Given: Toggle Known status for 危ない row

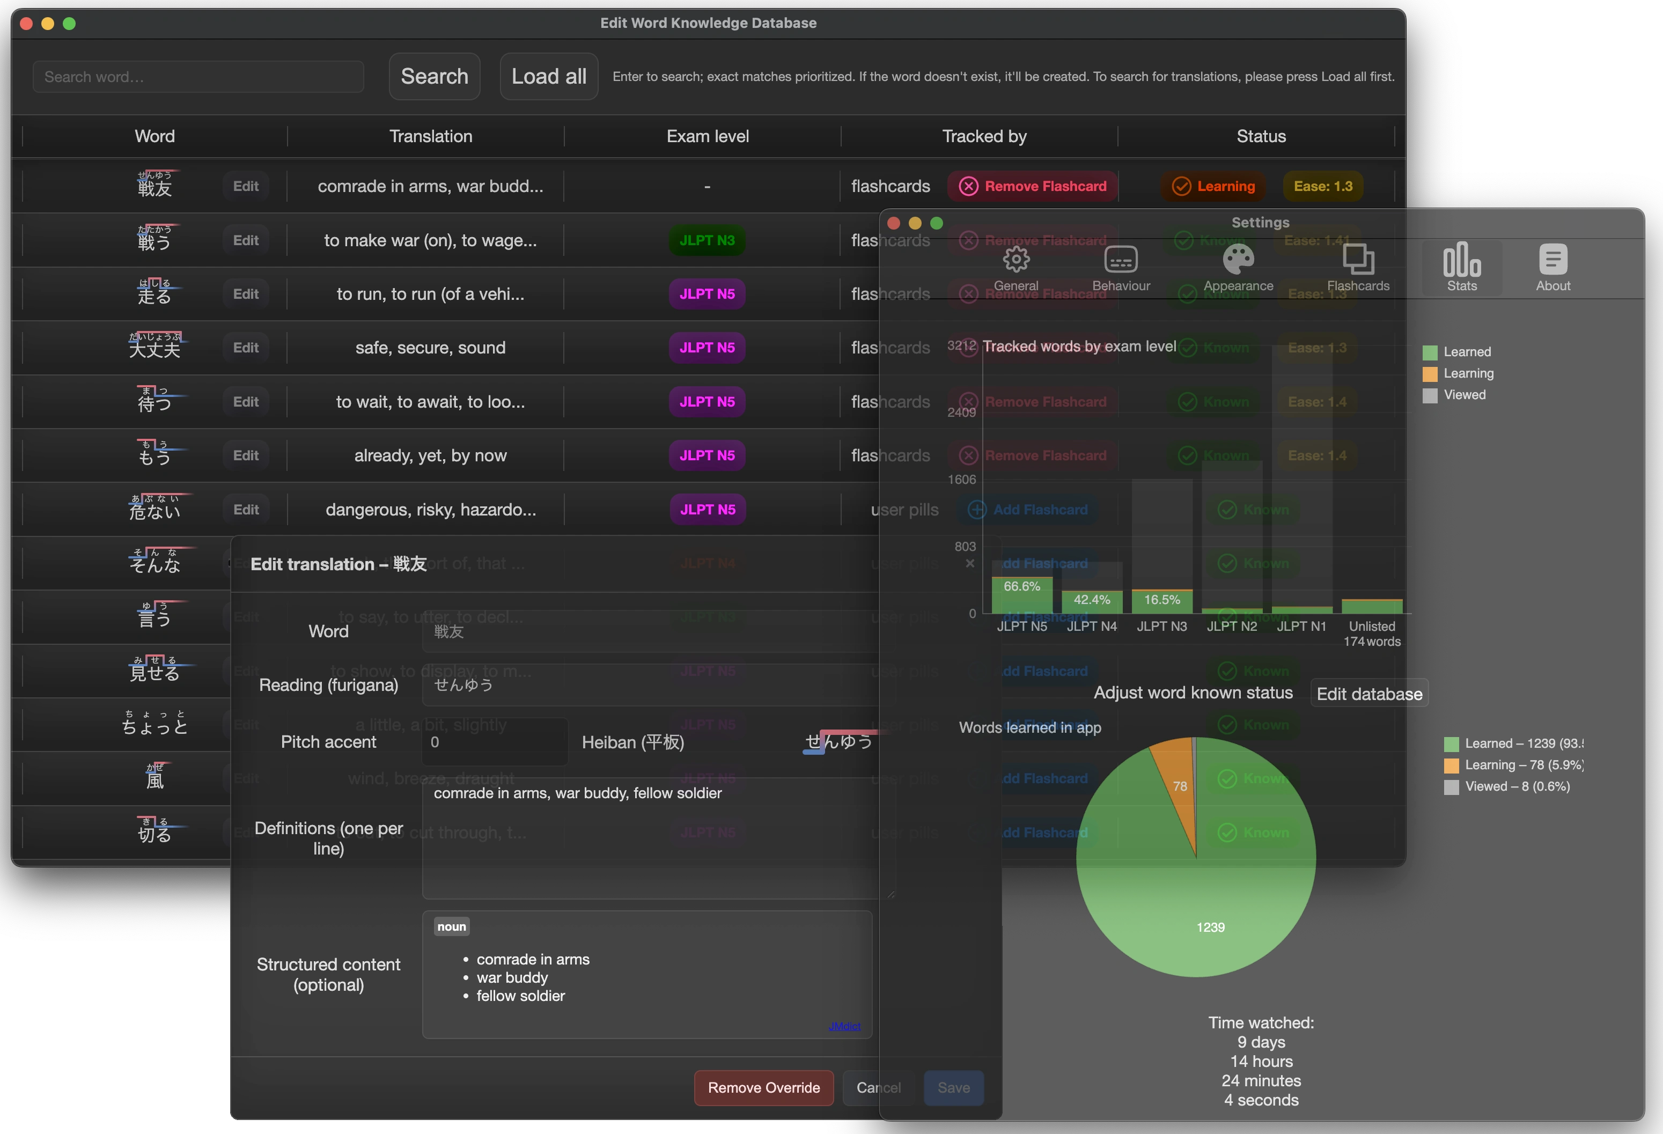Looking at the screenshot, I should (x=1253, y=510).
